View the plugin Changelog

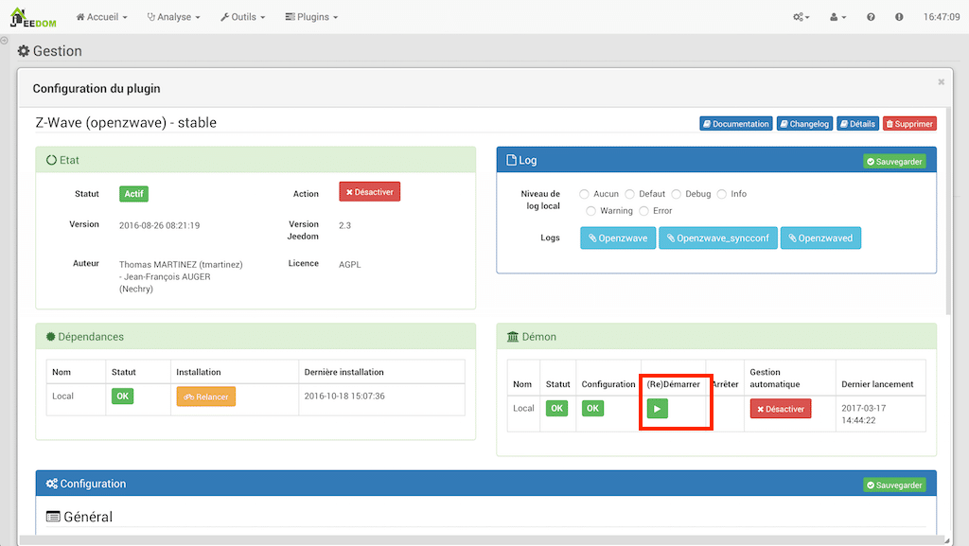pyautogui.click(x=803, y=124)
